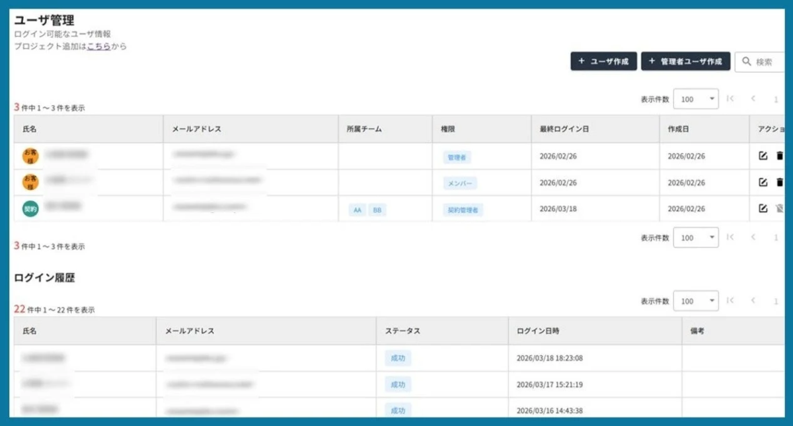This screenshot has height=426, width=793.
Task: Click the ユーザ作成 button
Action: click(x=603, y=62)
